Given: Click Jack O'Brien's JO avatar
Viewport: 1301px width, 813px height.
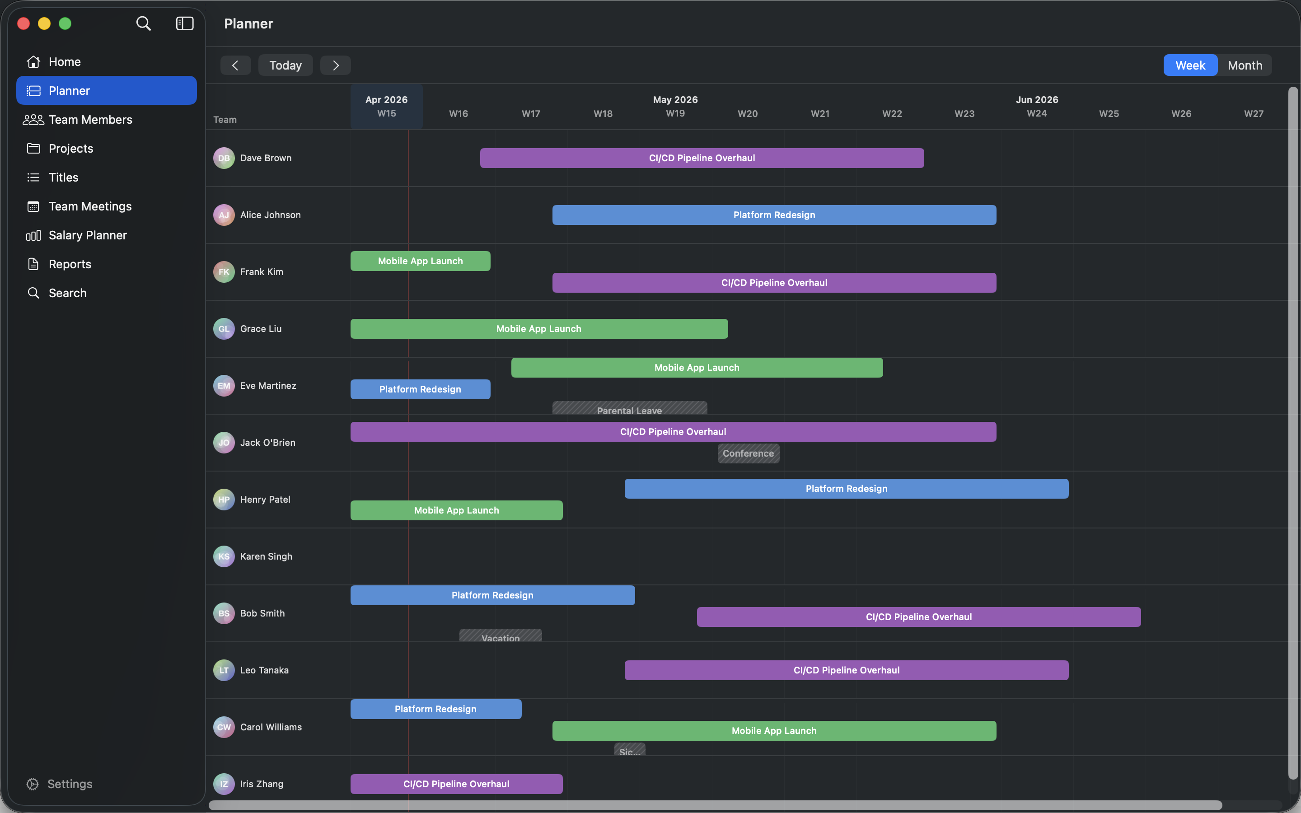Looking at the screenshot, I should [x=224, y=443].
